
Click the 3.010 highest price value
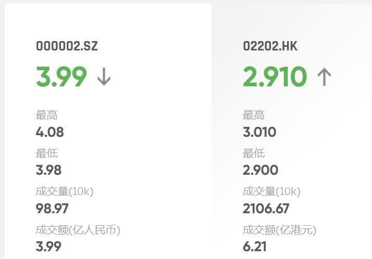pos(259,132)
